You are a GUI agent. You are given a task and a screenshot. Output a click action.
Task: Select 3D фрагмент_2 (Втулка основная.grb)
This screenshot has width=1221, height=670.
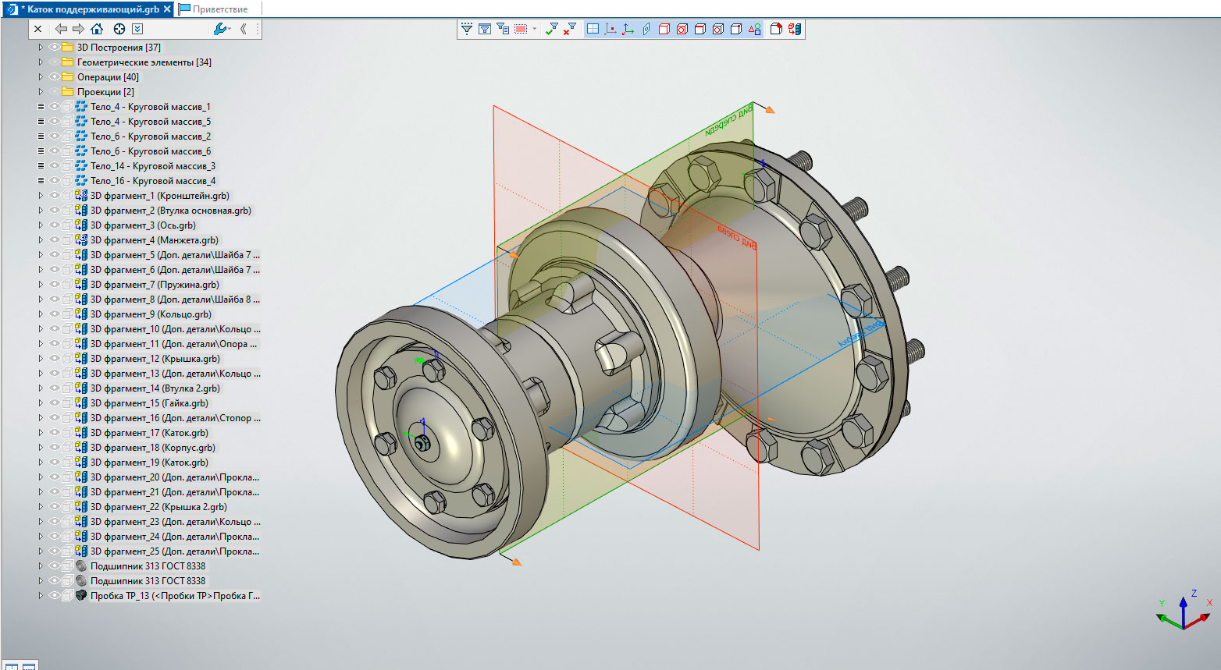coord(171,211)
